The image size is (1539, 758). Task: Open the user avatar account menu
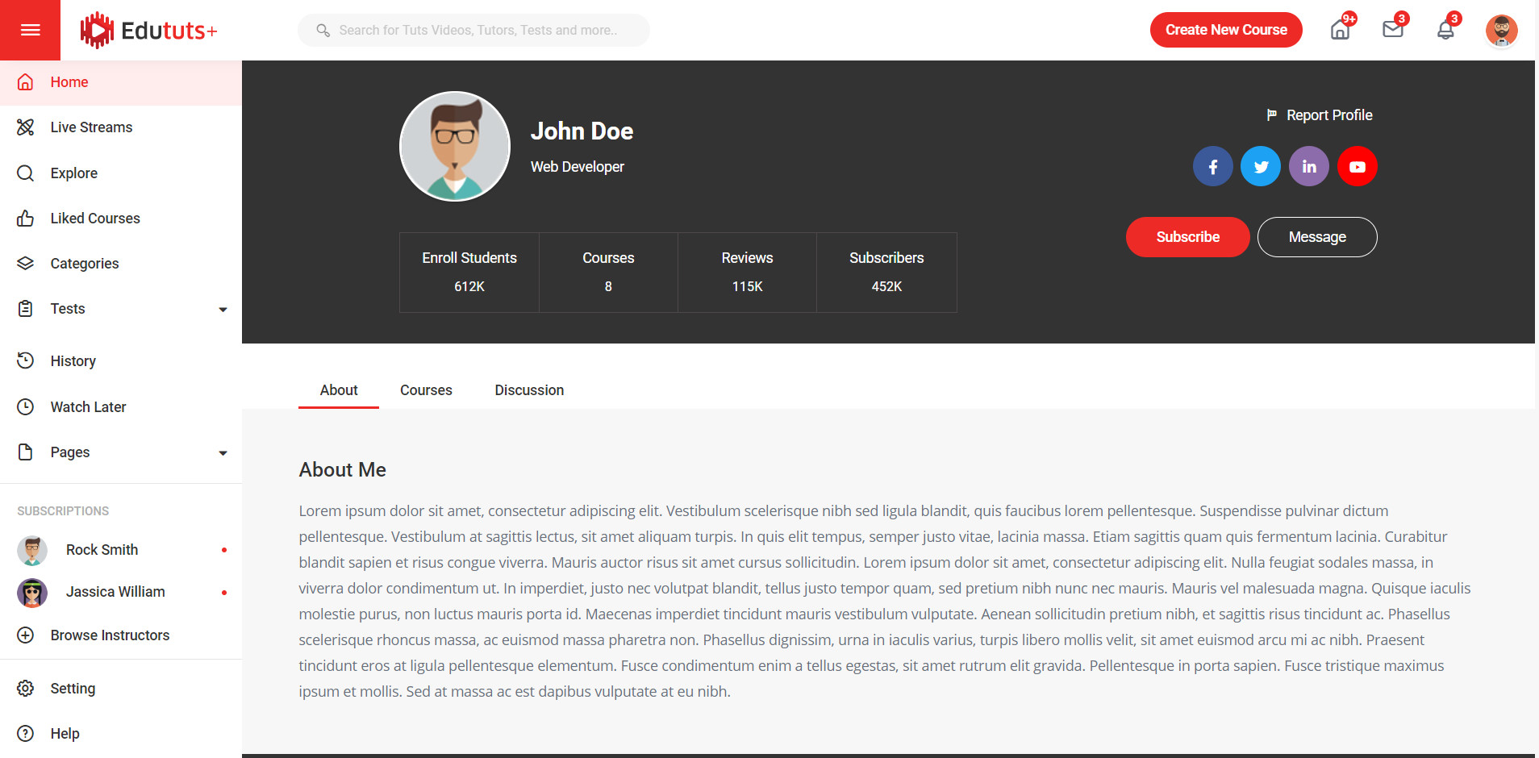1501,31
